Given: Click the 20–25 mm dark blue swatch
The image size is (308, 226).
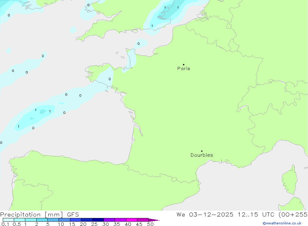Looking at the screenshot, I should pyautogui.click(x=87, y=220).
